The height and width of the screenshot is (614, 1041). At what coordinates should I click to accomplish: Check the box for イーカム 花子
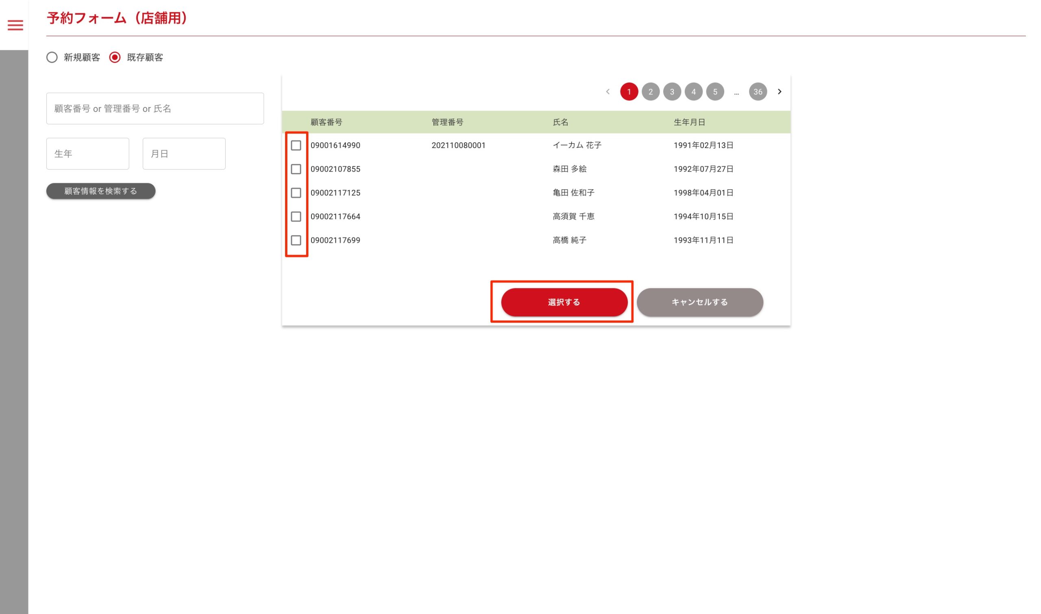click(296, 145)
